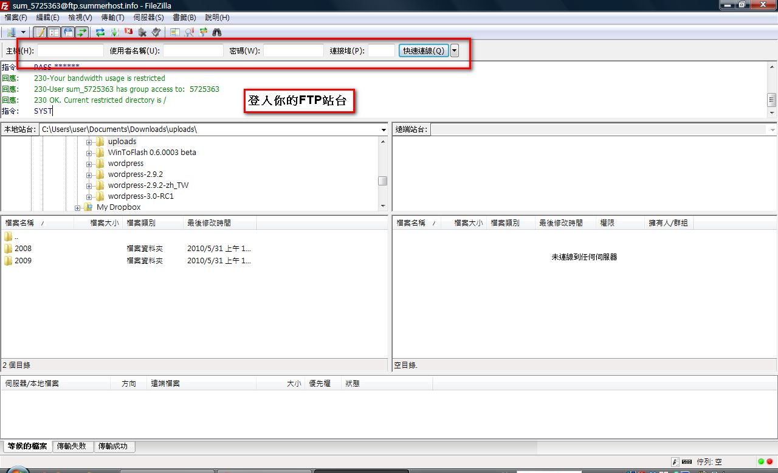Click the data type indicator icon in status bar
This screenshot has height=473, width=778.
[675, 462]
